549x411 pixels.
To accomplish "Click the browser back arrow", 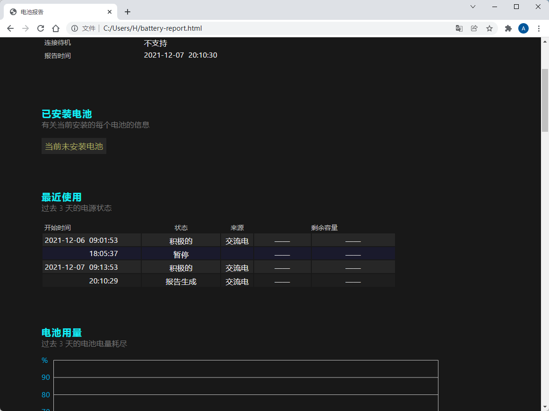I will [x=10, y=28].
